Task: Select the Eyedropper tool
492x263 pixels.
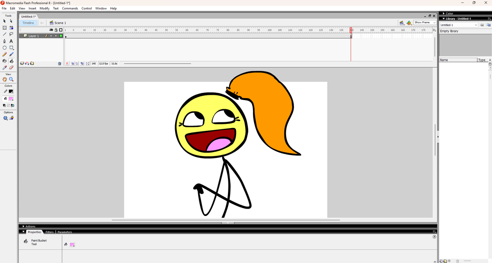Action: pyautogui.click(x=5, y=67)
